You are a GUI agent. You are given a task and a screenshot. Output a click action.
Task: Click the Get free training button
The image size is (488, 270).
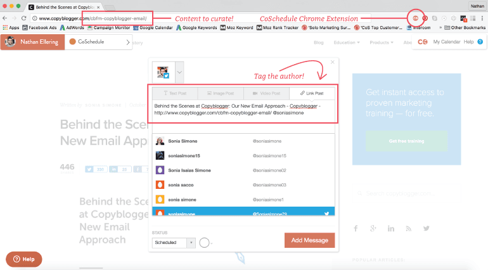tap(406, 141)
